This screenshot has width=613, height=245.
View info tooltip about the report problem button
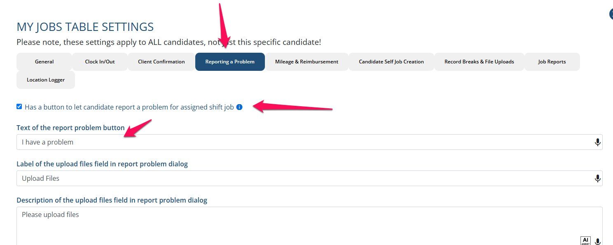coord(240,107)
